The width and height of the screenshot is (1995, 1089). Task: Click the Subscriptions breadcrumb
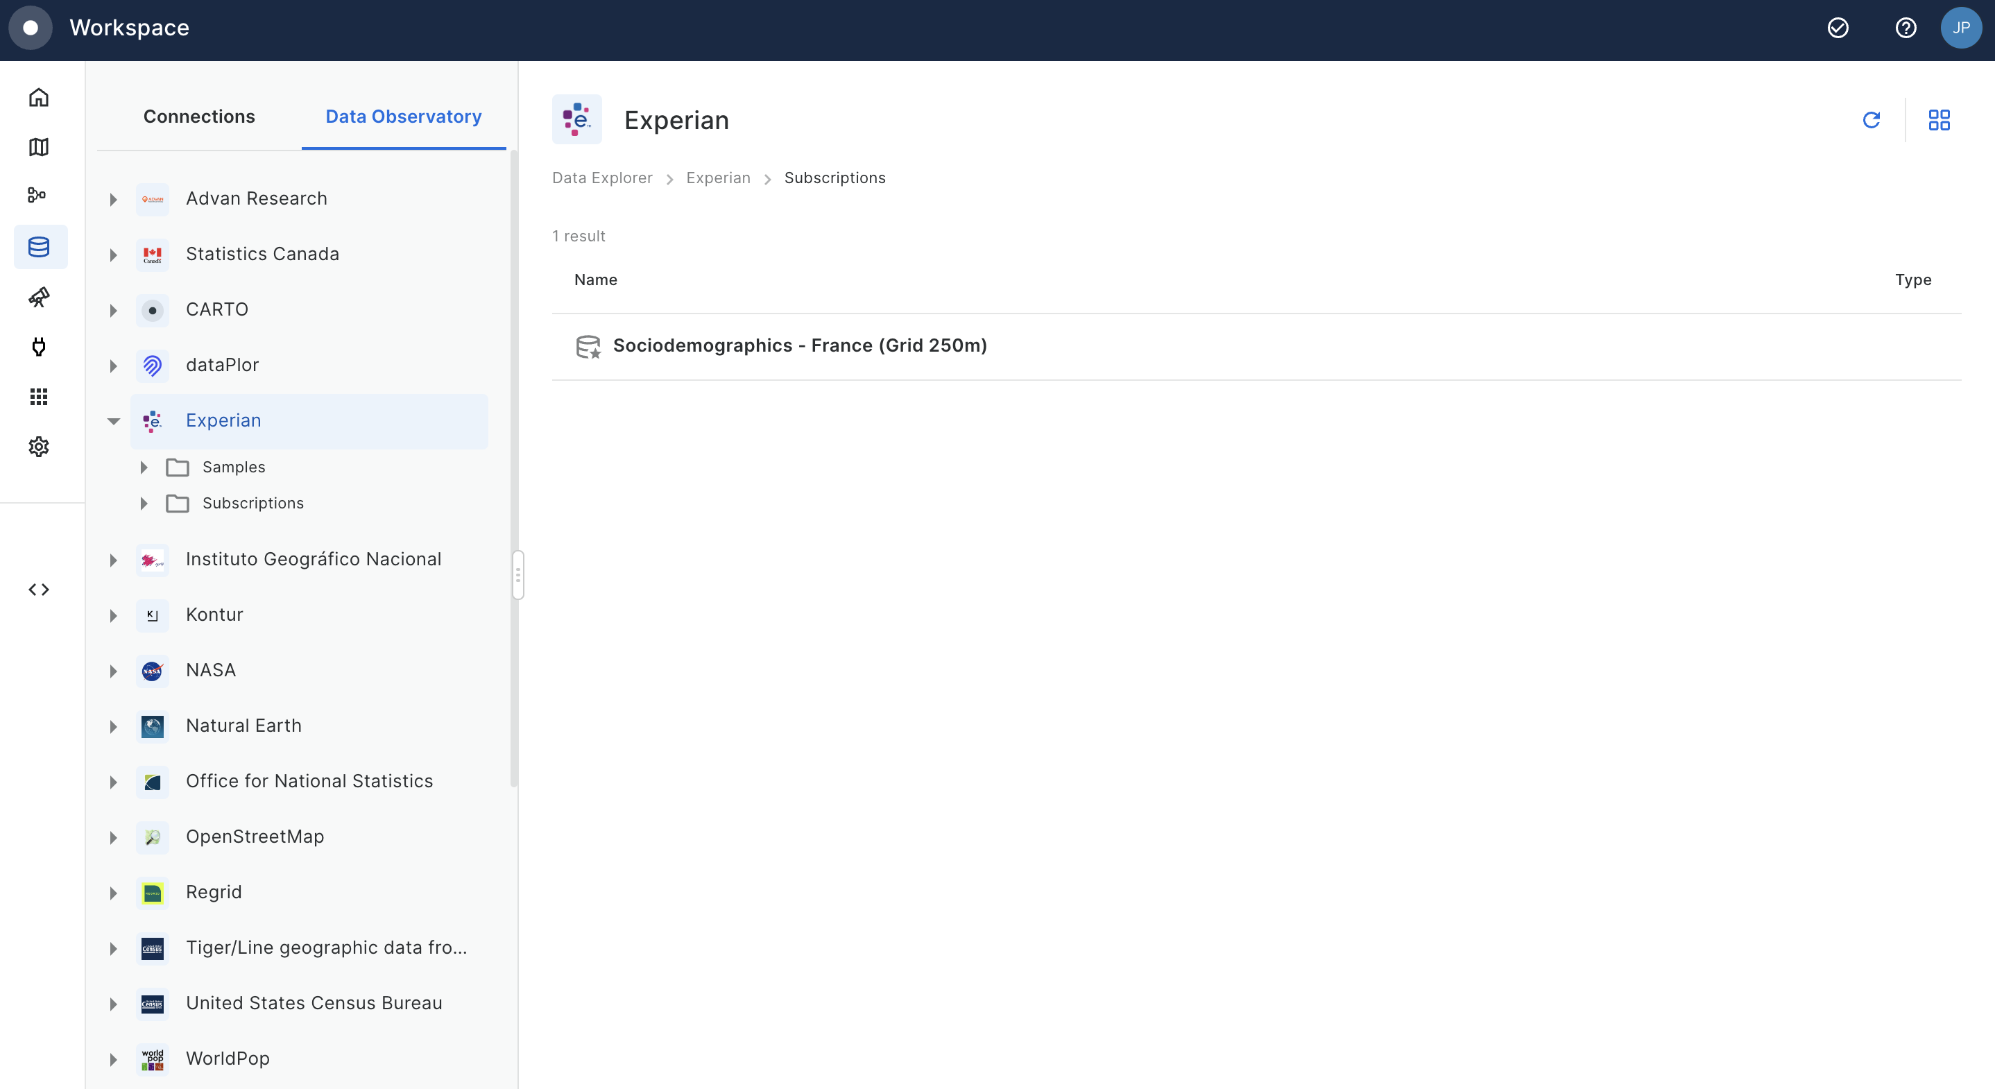coord(835,178)
